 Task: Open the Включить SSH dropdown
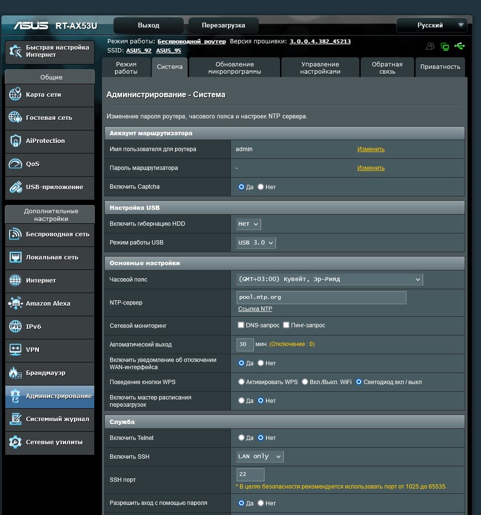(260, 456)
